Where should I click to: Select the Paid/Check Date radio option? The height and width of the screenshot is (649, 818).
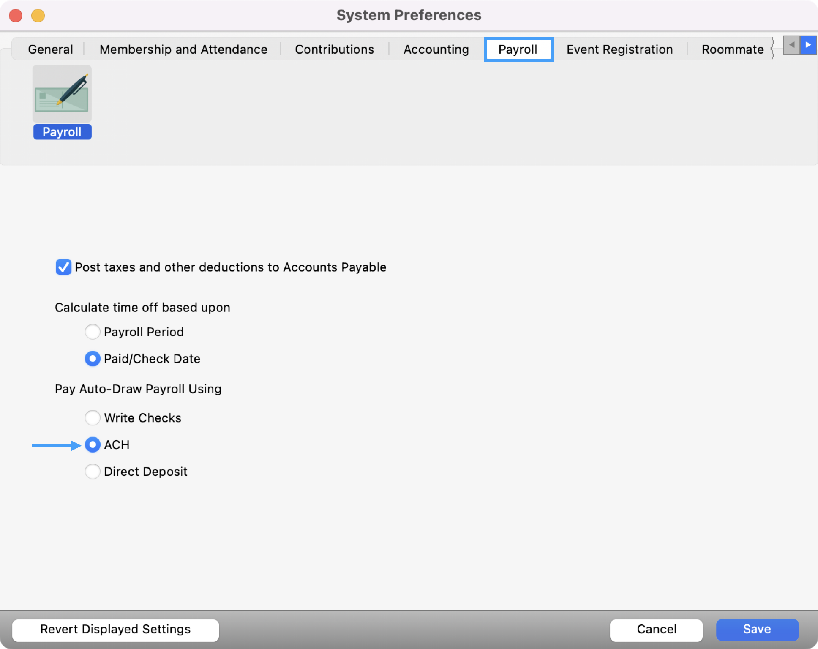pos(93,359)
